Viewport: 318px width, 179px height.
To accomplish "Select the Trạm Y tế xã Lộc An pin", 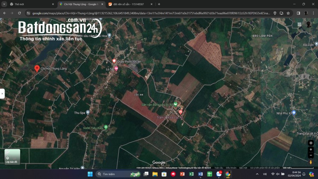I will [181, 112].
